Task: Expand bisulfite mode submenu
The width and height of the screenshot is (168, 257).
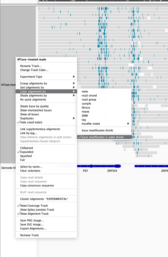Action: [104, 124]
